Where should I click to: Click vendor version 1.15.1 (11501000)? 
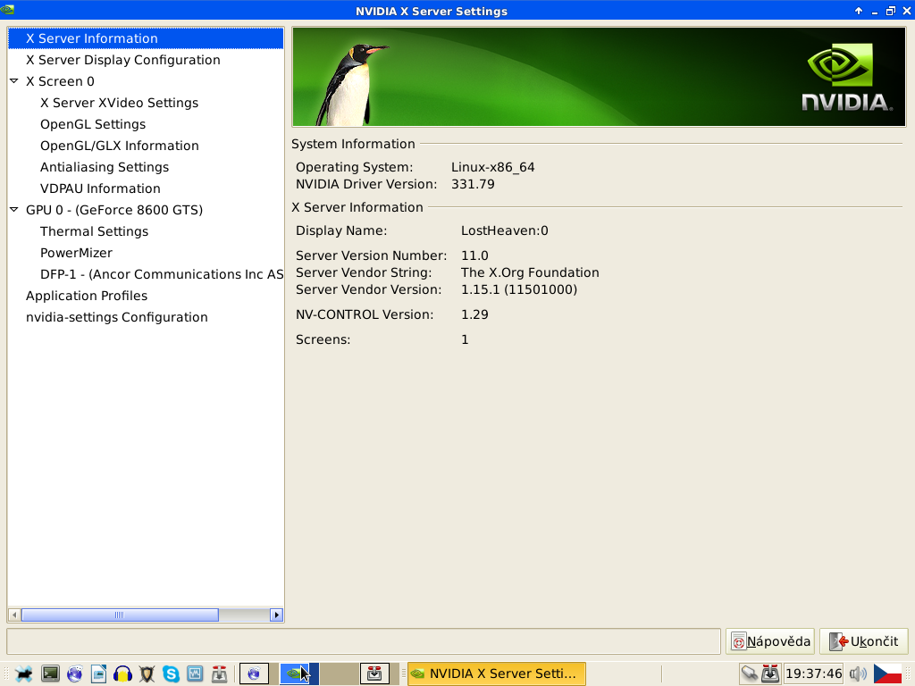pos(519,289)
